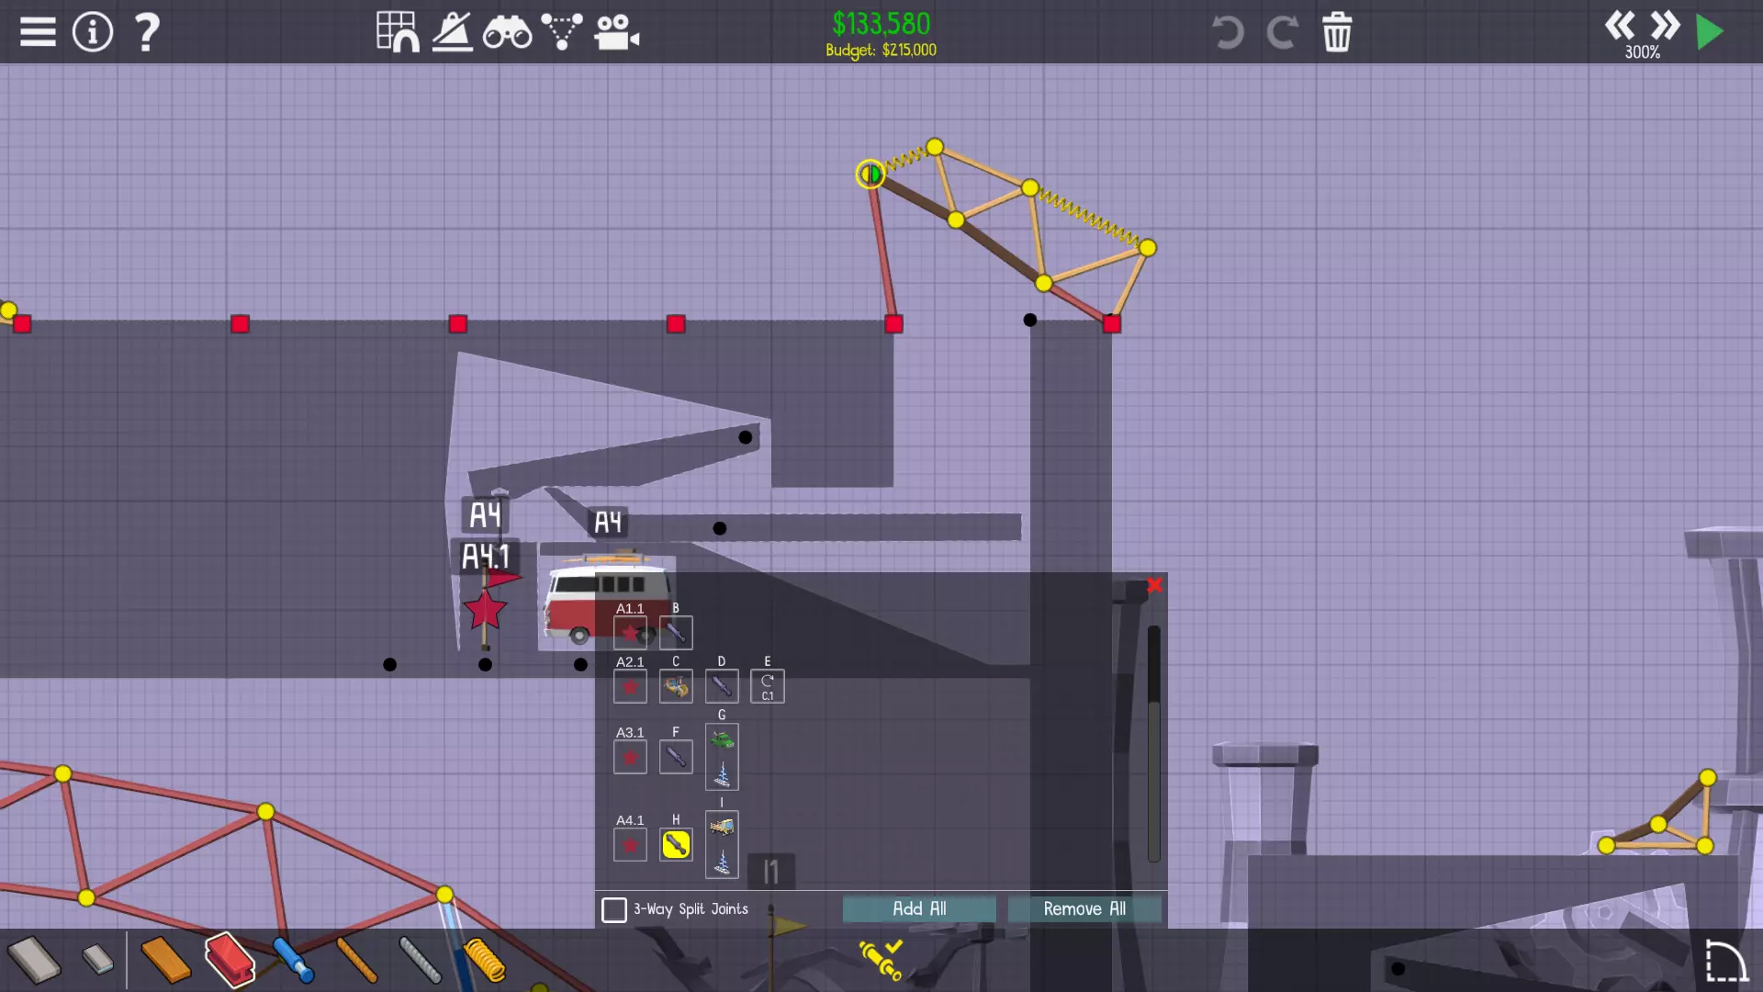Image resolution: width=1763 pixels, height=992 pixels.
Task: Toggle highlighted hydraulic phase H
Action: click(676, 844)
